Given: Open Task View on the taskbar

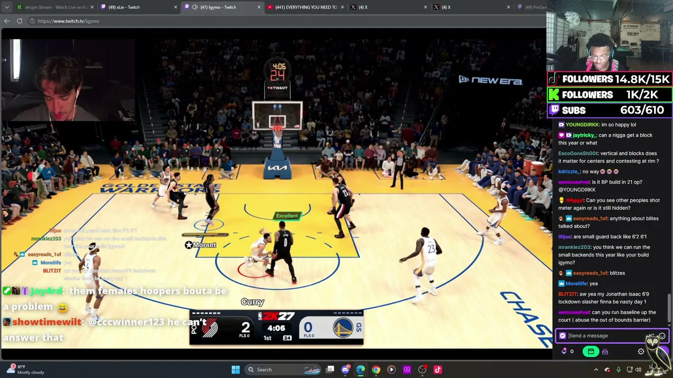Looking at the screenshot, I should 330,370.
